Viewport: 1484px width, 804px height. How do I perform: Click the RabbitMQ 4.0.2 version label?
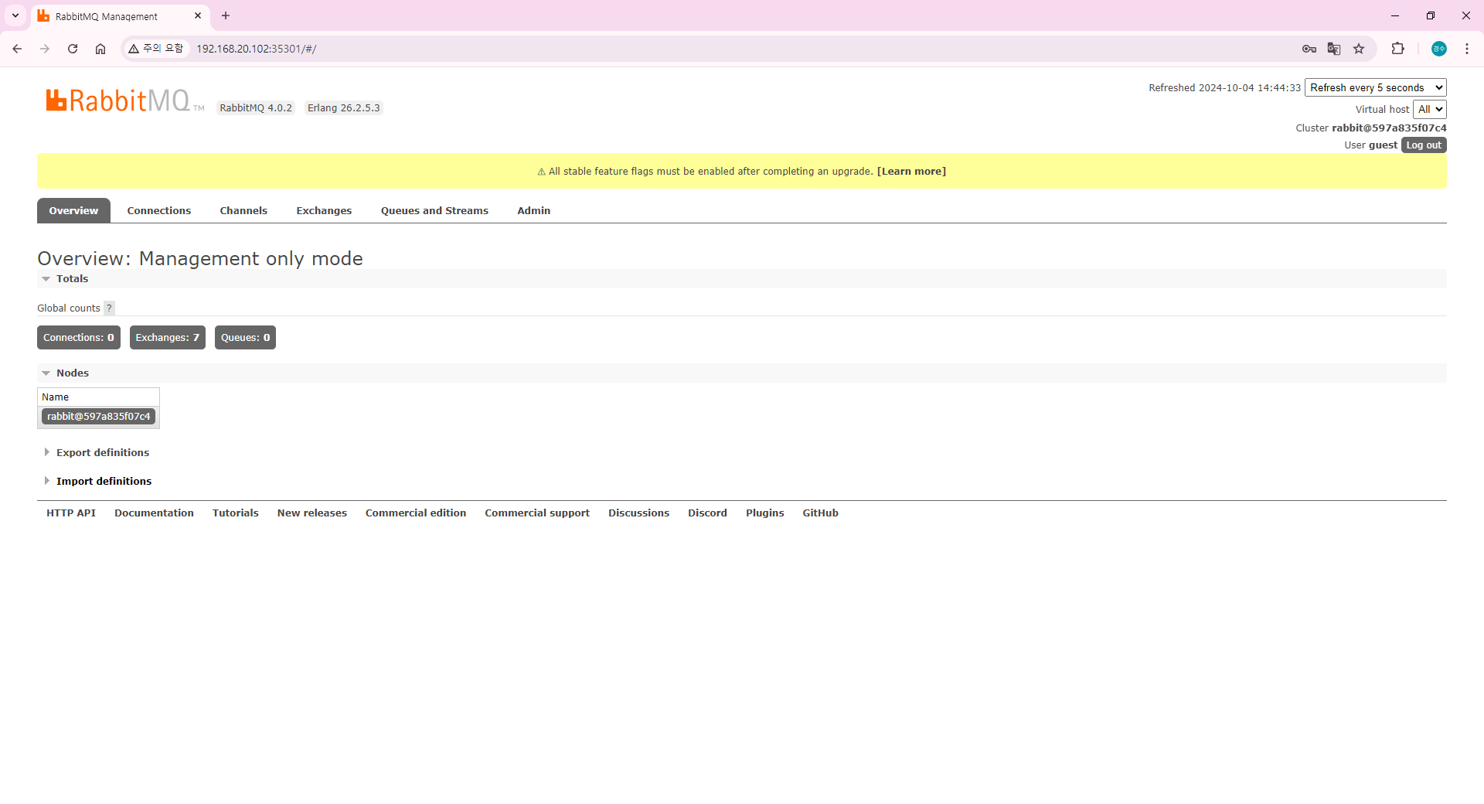point(256,107)
